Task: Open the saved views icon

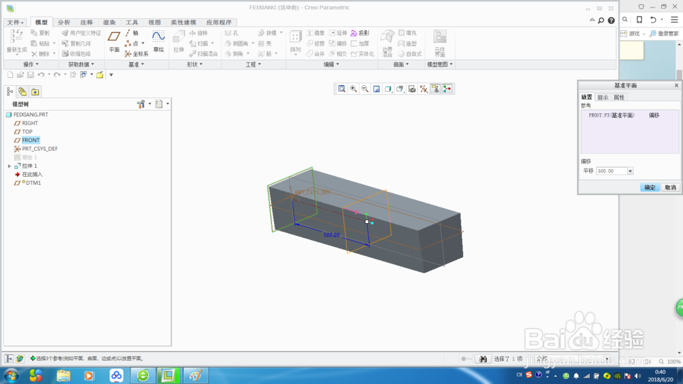Action: pyautogui.click(x=400, y=89)
